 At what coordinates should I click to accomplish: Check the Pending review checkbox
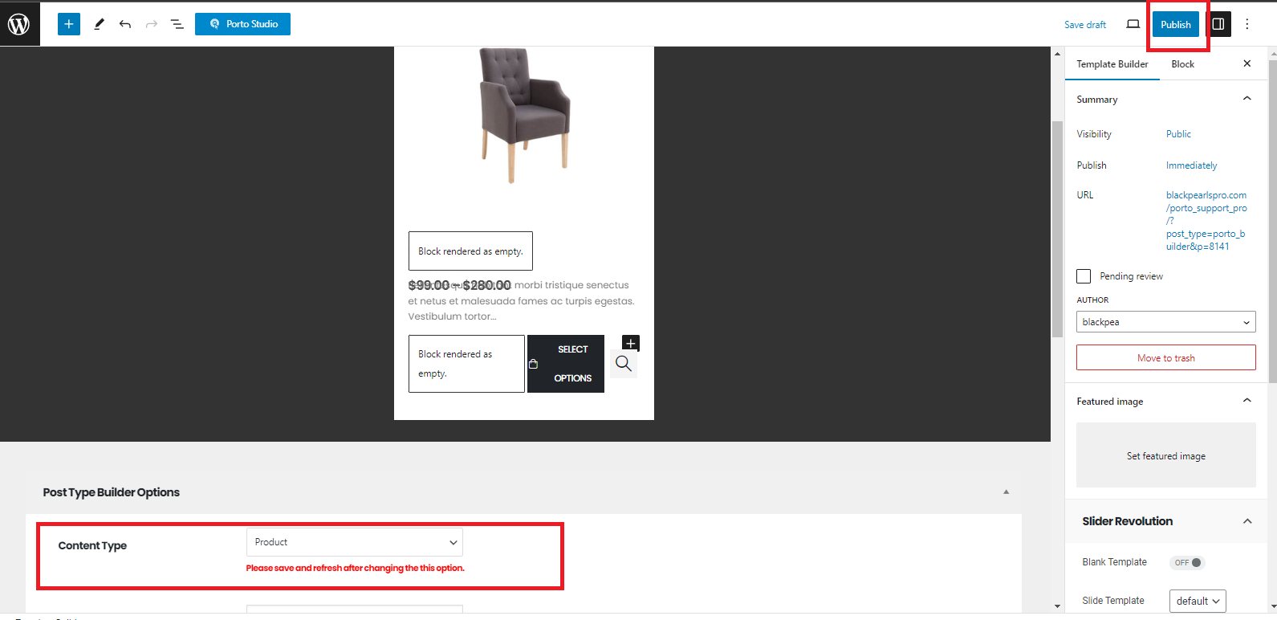point(1084,276)
